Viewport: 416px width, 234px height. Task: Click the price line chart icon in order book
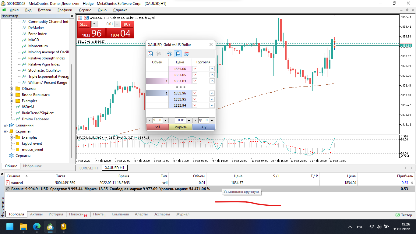tap(186, 54)
